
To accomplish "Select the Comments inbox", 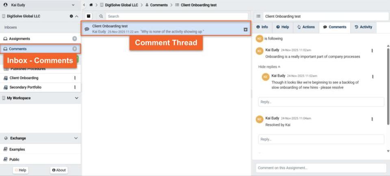I will point(41,49).
